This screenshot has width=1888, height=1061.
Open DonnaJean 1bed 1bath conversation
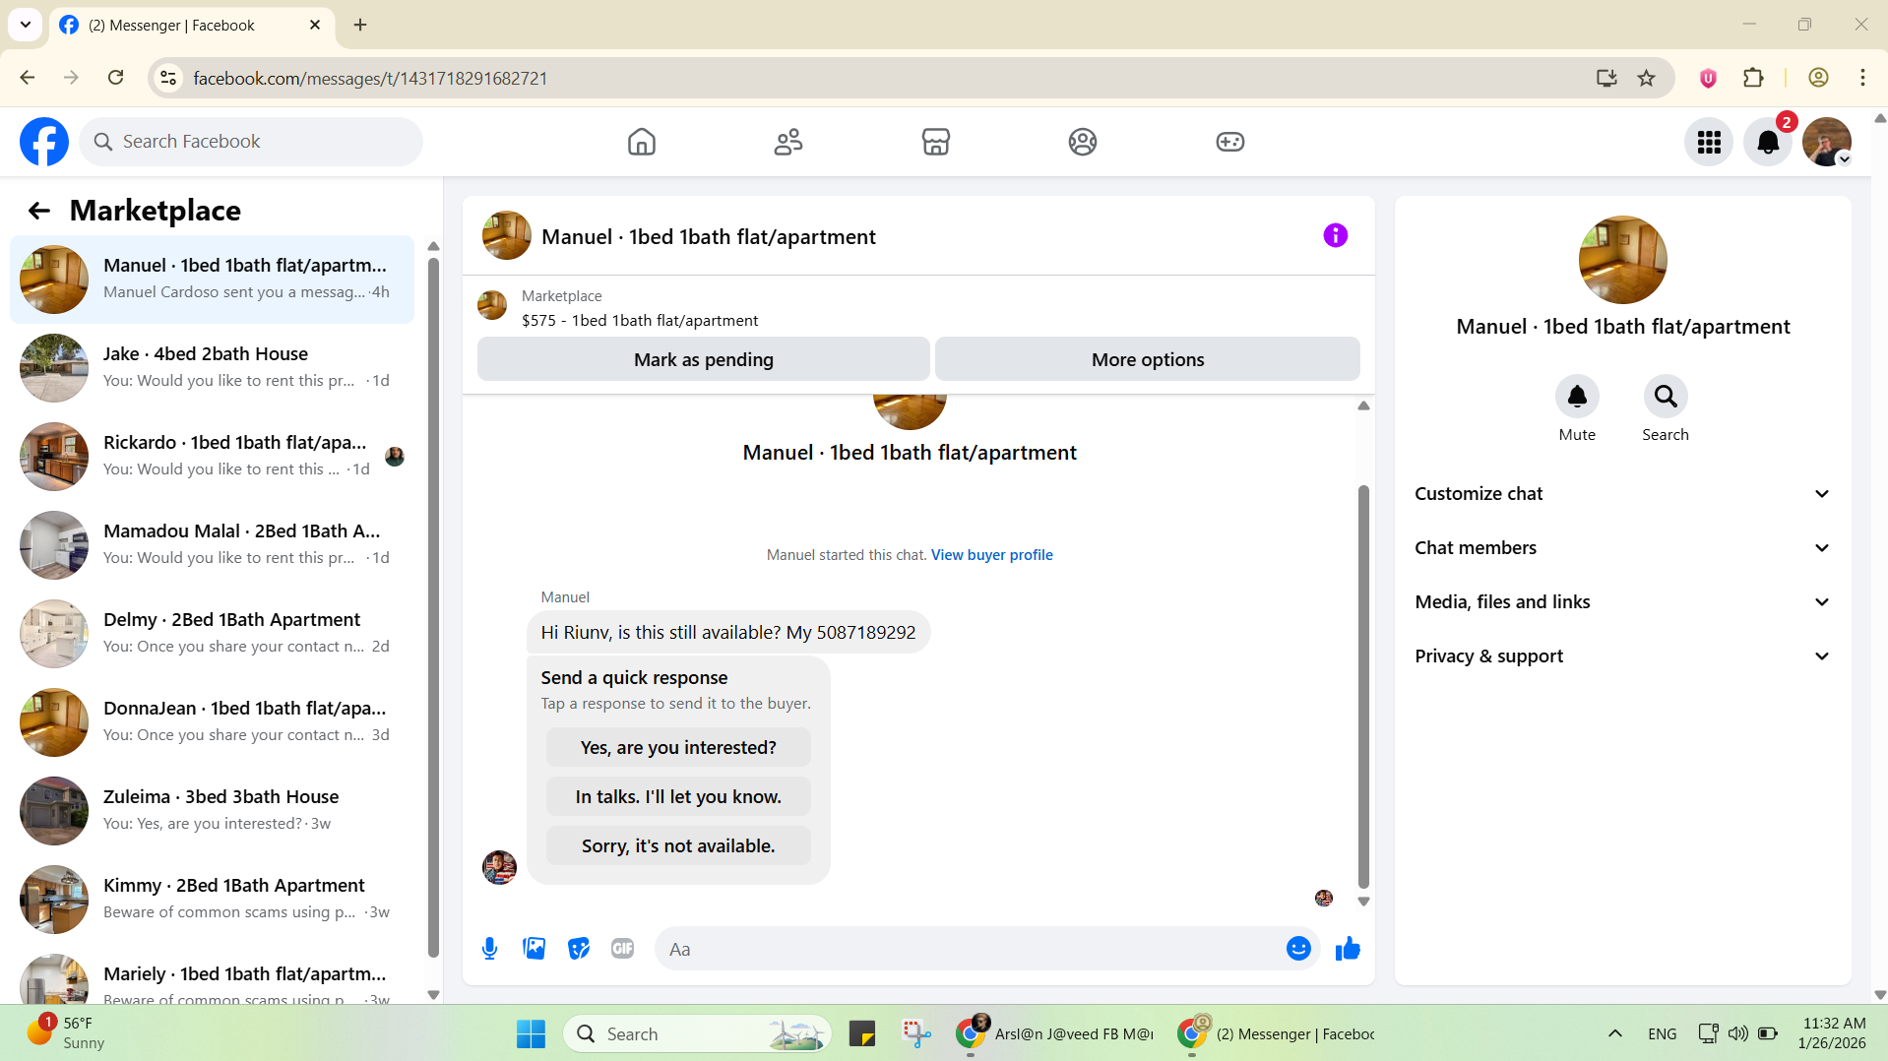click(x=212, y=722)
